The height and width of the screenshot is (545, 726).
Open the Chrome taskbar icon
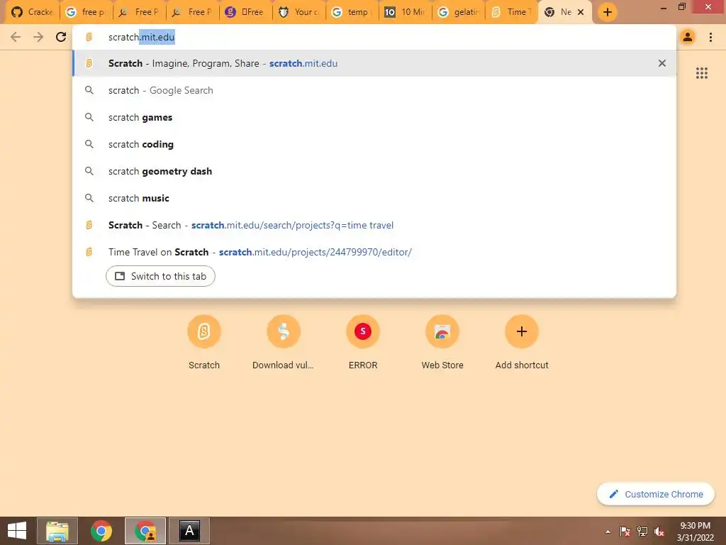point(101,531)
